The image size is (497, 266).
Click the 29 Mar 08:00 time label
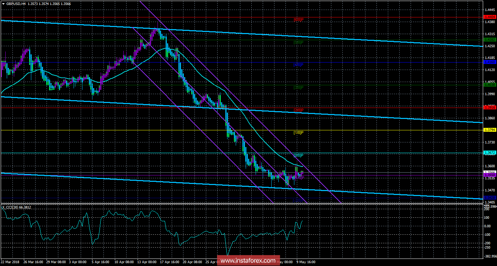coord(55,262)
